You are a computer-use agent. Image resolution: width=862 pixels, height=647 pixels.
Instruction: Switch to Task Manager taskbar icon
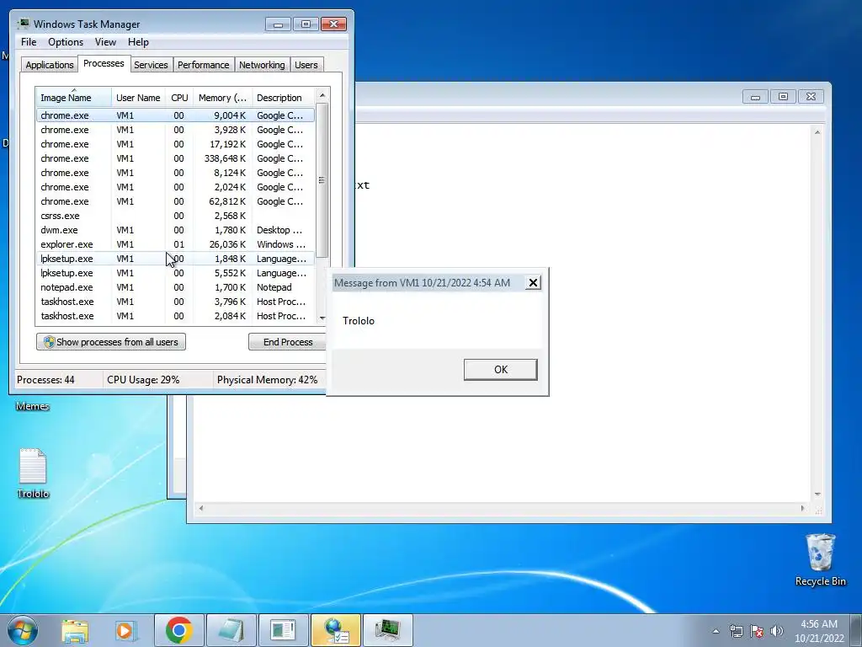point(388,630)
